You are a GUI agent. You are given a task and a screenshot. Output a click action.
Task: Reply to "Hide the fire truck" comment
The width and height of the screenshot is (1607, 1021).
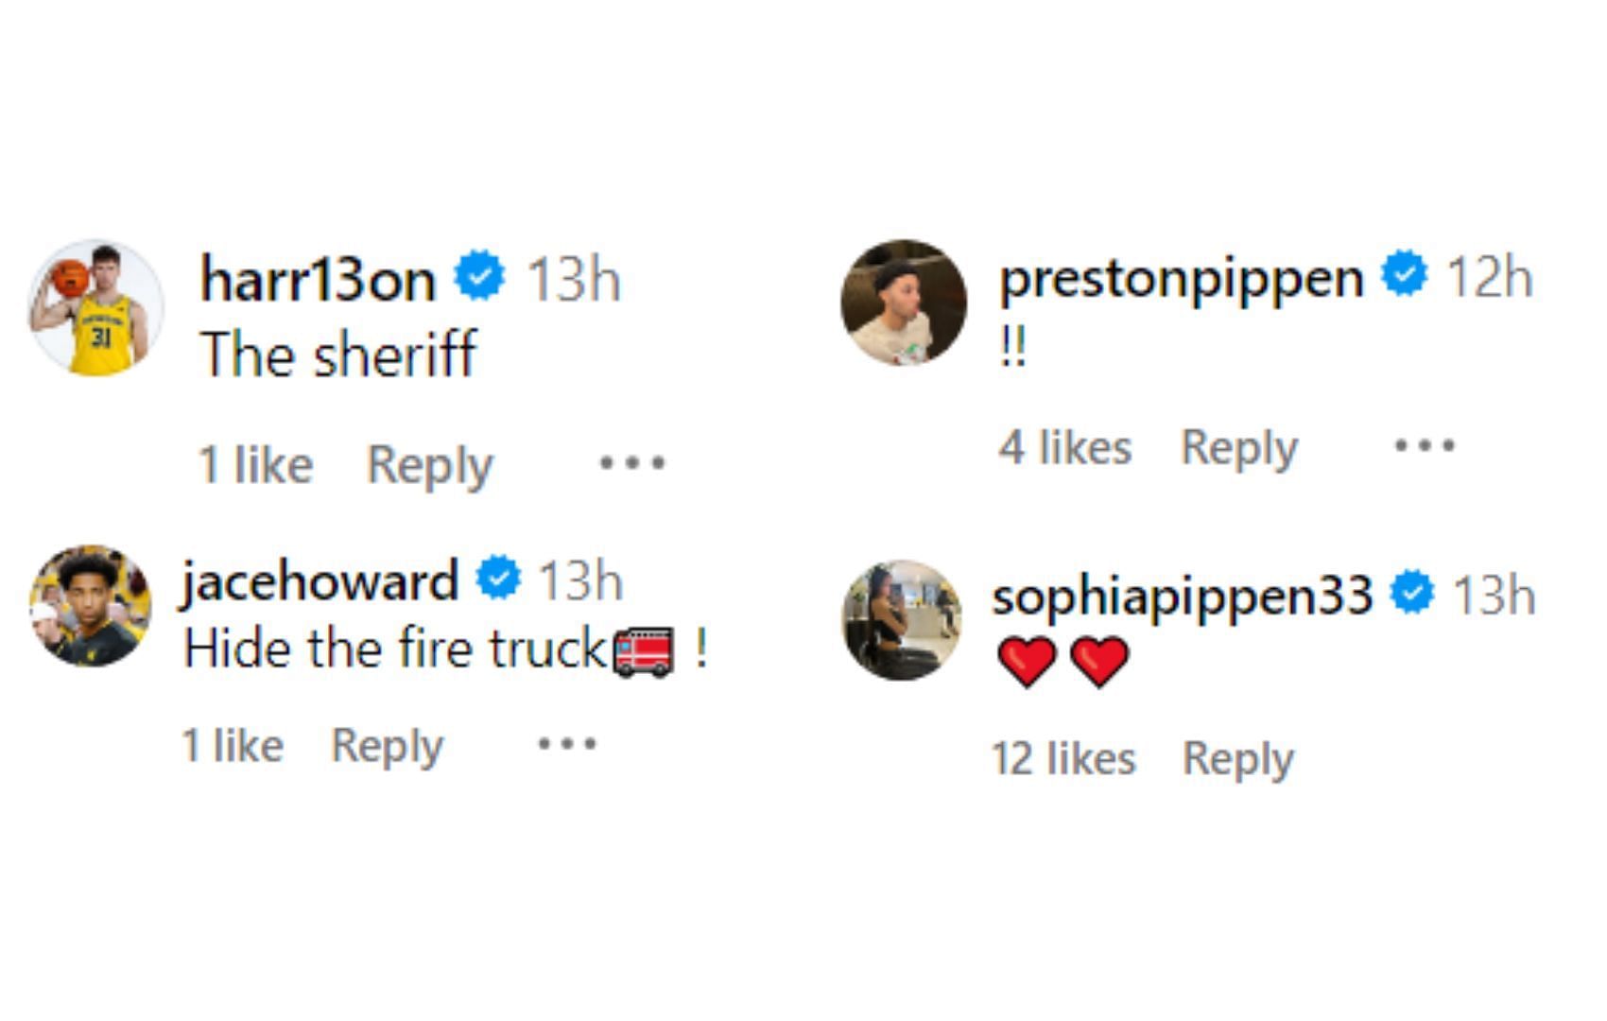click(x=387, y=746)
